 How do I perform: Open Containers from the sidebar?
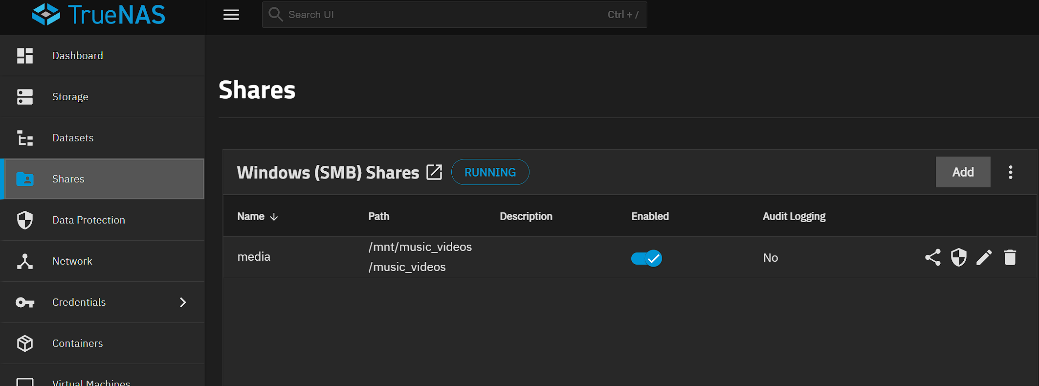click(77, 343)
